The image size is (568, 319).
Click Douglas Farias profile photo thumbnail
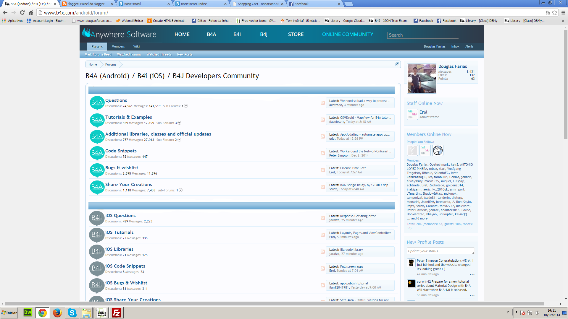[x=422, y=79]
